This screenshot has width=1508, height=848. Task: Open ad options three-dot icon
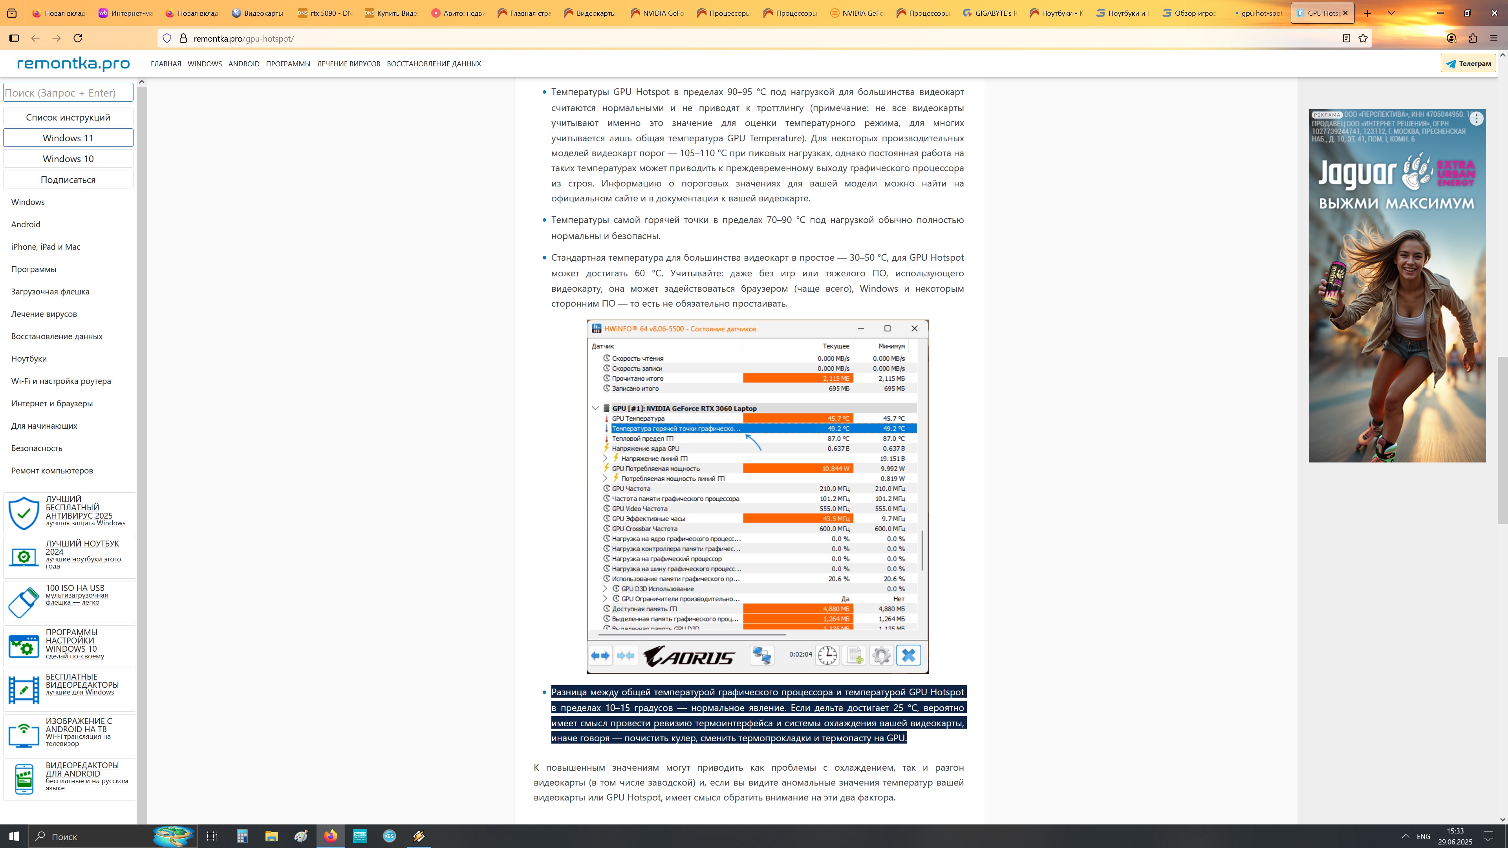1477,119
